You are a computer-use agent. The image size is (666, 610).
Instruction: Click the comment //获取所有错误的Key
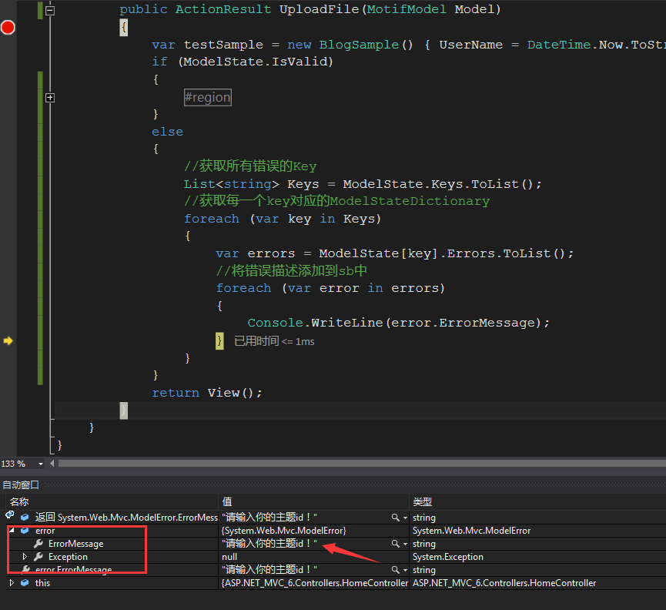coord(250,166)
